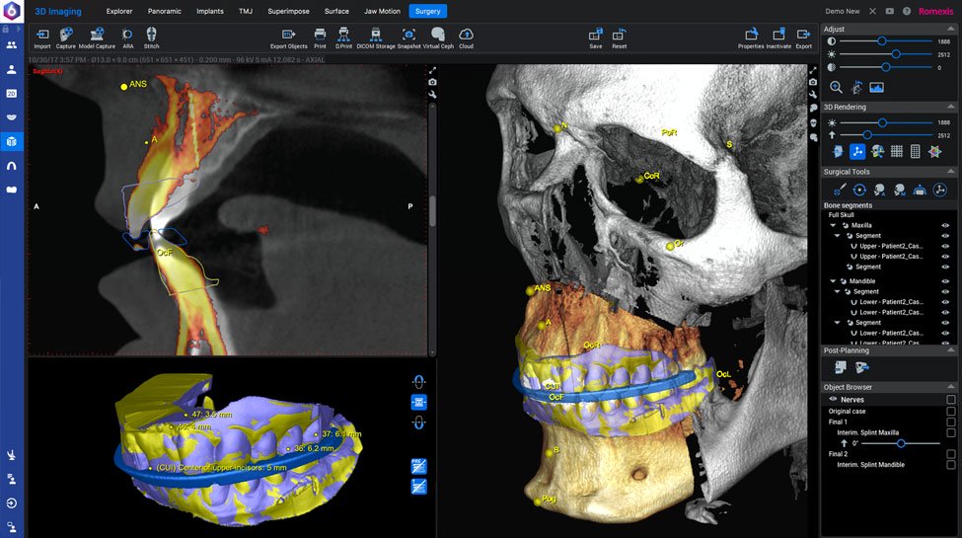Check the Final 2 checkbox
The width and height of the screenshot is (962, 538).
pyautogui.click(x=951, y=454)
